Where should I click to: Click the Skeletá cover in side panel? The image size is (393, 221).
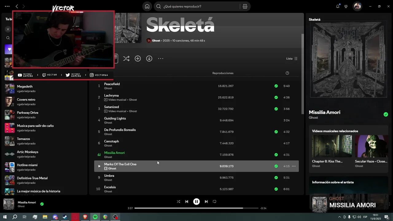tap(348, 59)
